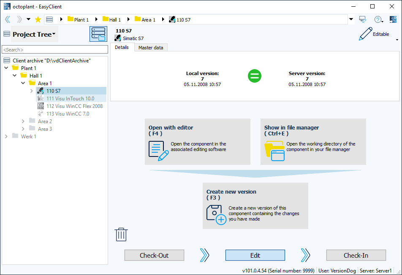
Task: Click the Check-In button
Action: pyautogui.click(x=356, y=255)
